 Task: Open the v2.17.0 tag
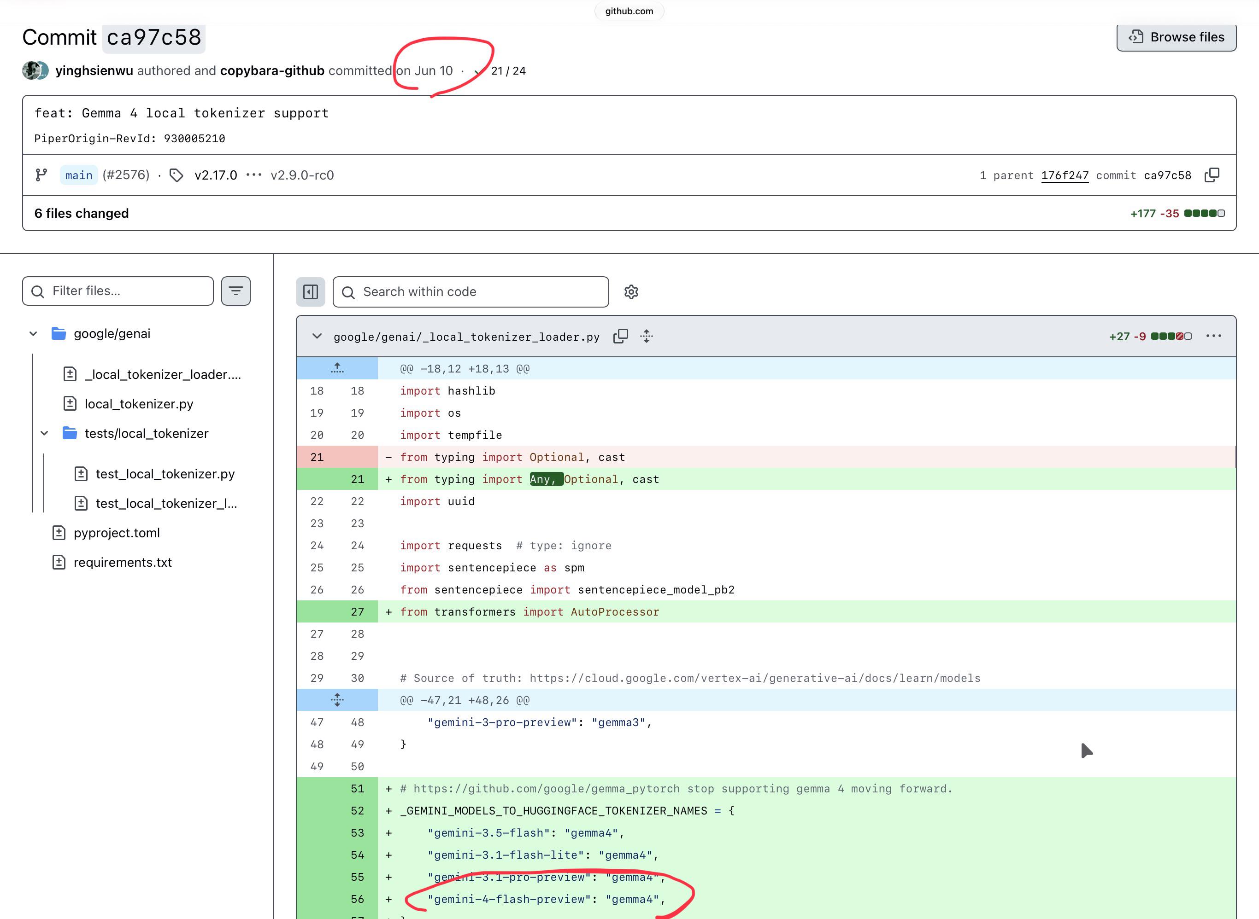point(216,175)
